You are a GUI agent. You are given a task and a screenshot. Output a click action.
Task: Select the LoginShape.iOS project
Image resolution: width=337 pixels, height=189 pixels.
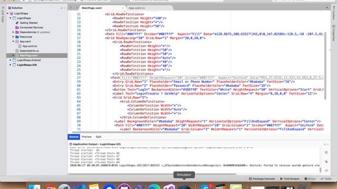click(27, 65)
